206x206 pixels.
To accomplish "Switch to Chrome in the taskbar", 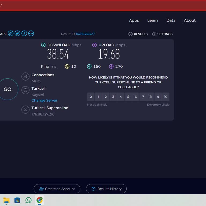I will (x=39, y=200).
